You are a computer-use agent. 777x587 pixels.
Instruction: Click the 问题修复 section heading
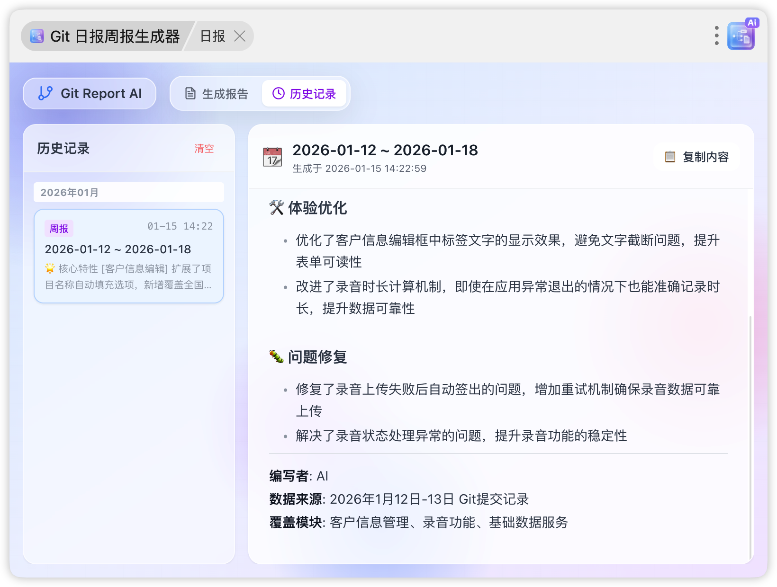[317, 357]
